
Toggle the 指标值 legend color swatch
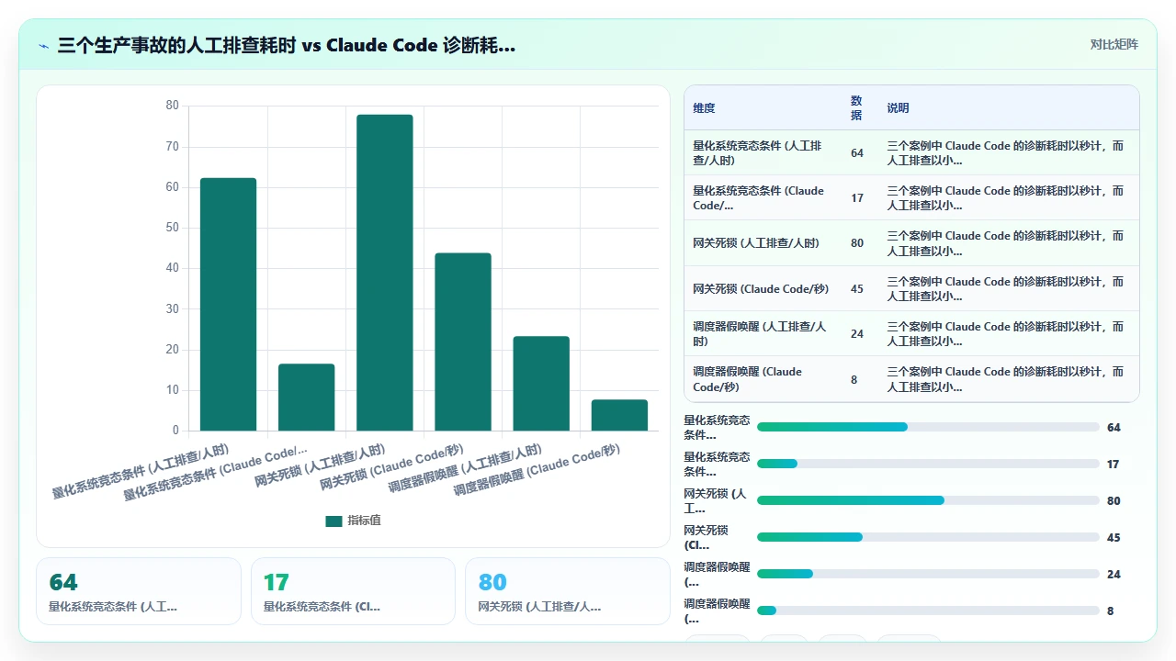click(x=334, y=521)
